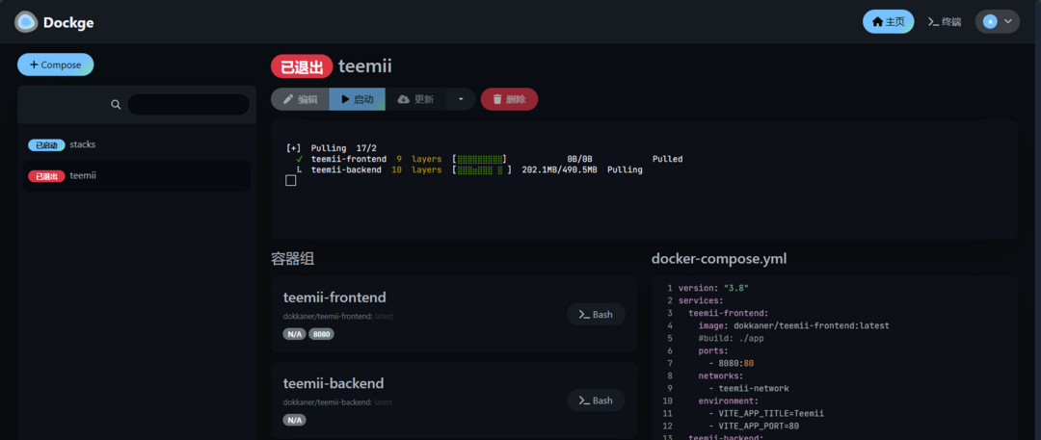Click the 8080 port badge
The width and height of the screenshot is (1041, 440).
[321, 334]
